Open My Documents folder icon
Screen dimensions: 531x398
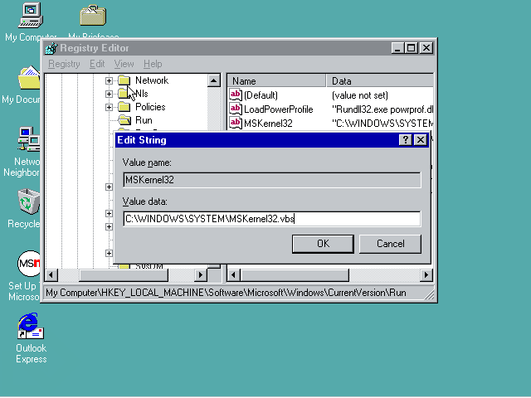click(x=29, y=78)
